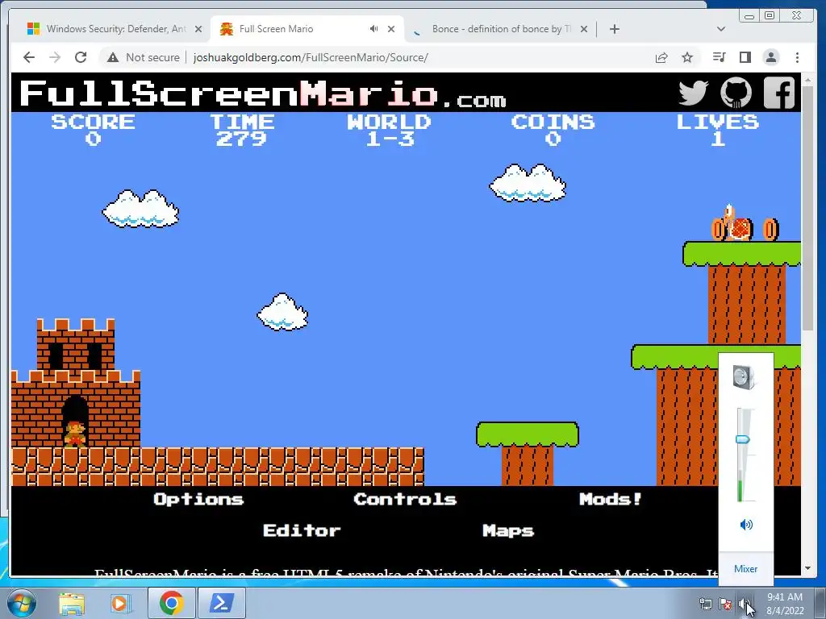Open Windows Explorer from taskbar
Viewport: 826px width, 619px height.
pos(72,603)
